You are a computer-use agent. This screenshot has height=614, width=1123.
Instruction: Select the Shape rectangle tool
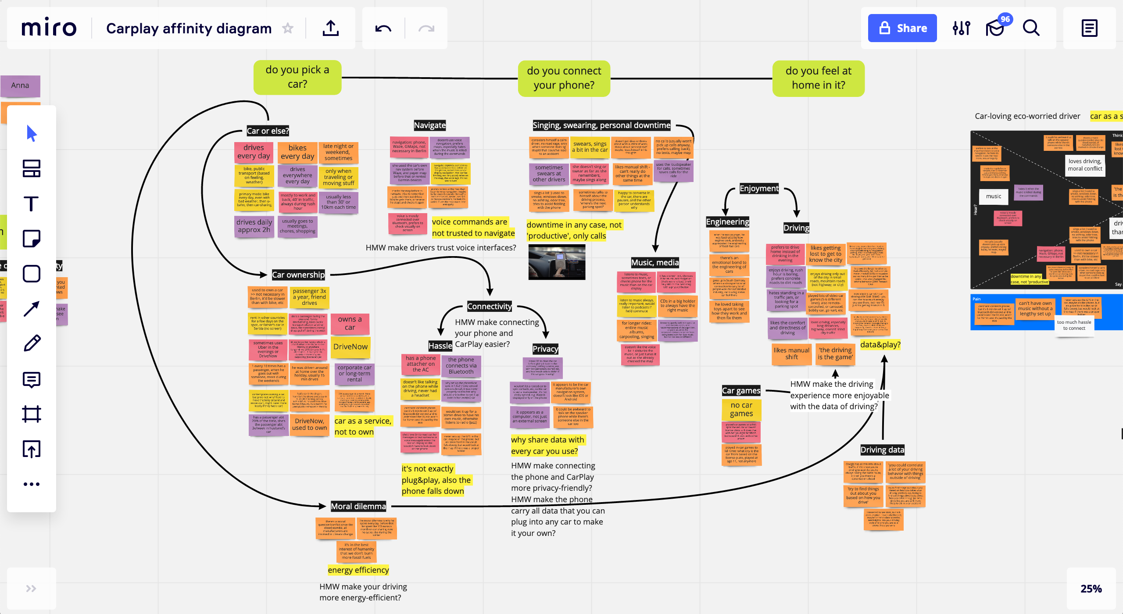(32, 274)
